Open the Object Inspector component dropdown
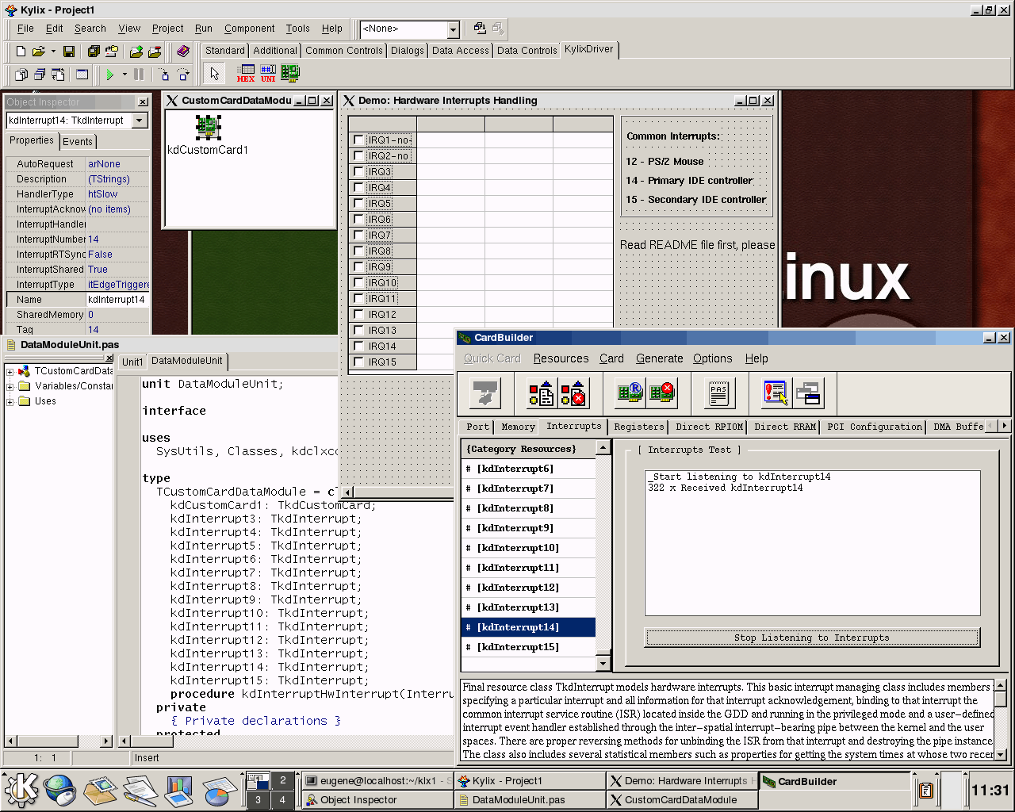This screenshot has height=812, width=1015. (140, 121)
